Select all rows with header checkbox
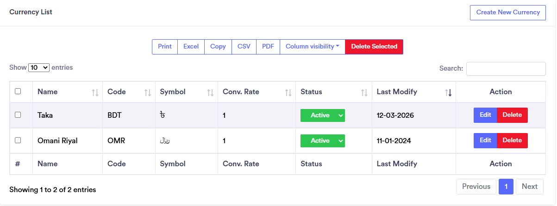This screenshot has width=557, height=206. coord(18,91)
